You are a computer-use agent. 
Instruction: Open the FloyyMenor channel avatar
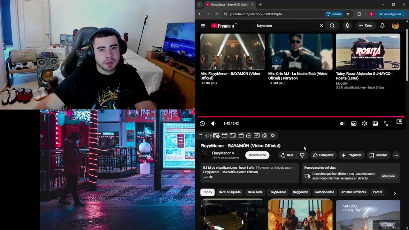(205, 155)
